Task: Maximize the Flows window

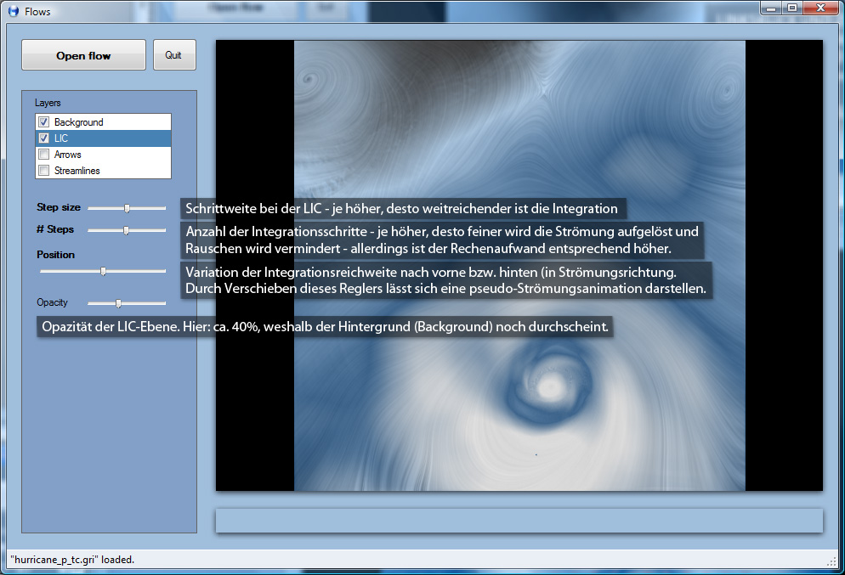Action: pyautogui.click(x=792, y=8)
